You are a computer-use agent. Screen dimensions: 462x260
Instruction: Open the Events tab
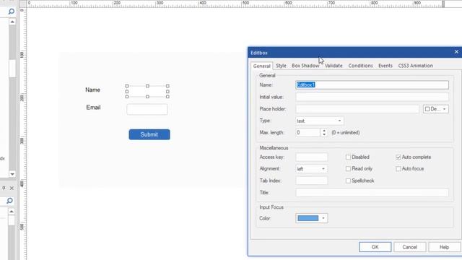[385, 66]
